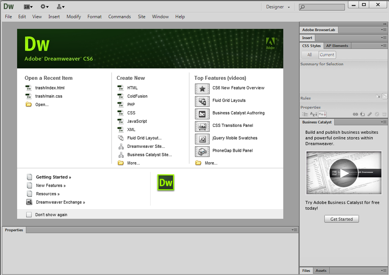Play the CS6 New Feature Overview video icon
The image size is (389, 275).
(202, 89)
